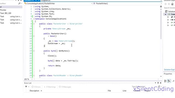
Task: Click 'return data;' on line 25
Action: pos(54,66)
